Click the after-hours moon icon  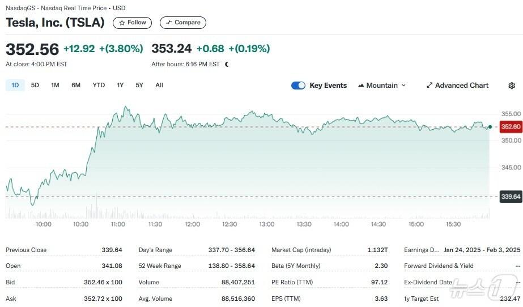[x=227, y=65]
